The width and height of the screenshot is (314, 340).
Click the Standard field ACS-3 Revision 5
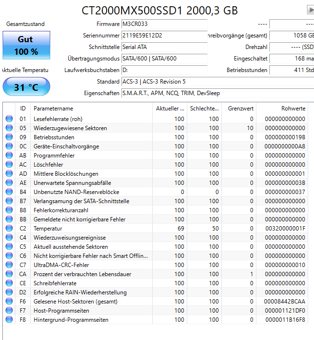tap(217, 82)
